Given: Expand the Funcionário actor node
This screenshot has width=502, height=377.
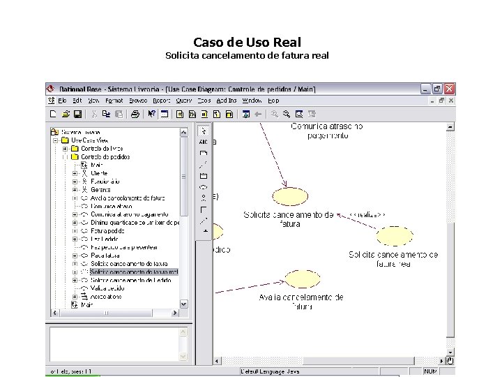Looking at the screenshot, I should pyautogui.click(x=75, y=182).
